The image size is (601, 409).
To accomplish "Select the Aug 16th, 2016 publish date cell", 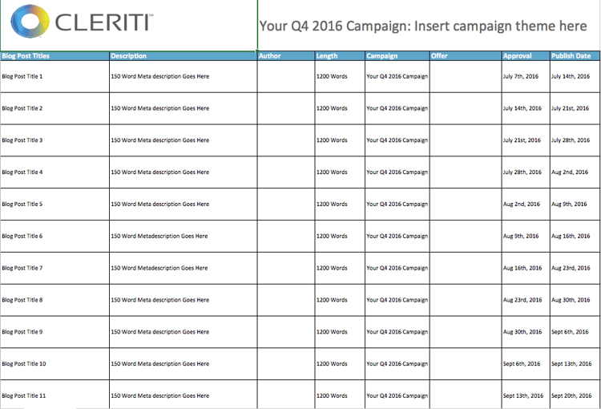I will pos(575,236).
